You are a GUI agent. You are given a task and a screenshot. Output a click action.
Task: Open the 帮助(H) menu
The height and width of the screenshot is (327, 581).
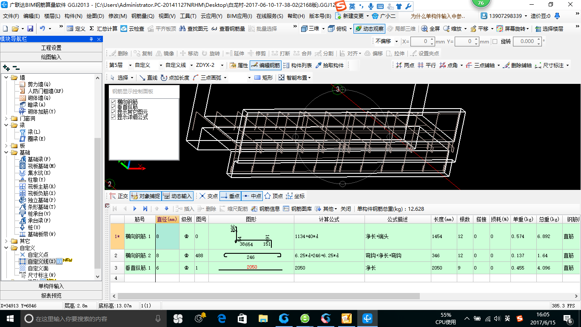pyautogui.click(x=296, y=16)
